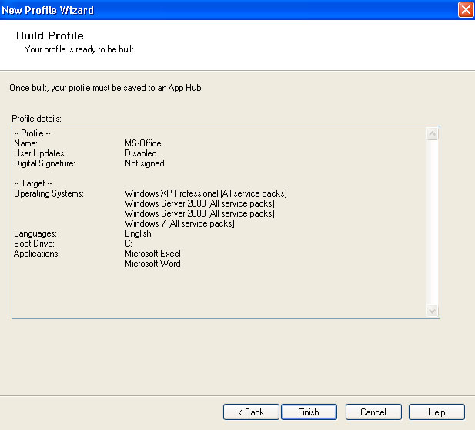Select the Microsoft Excel entry
Image resolution: width=475 pixels, height=430 pixels.
152,254
